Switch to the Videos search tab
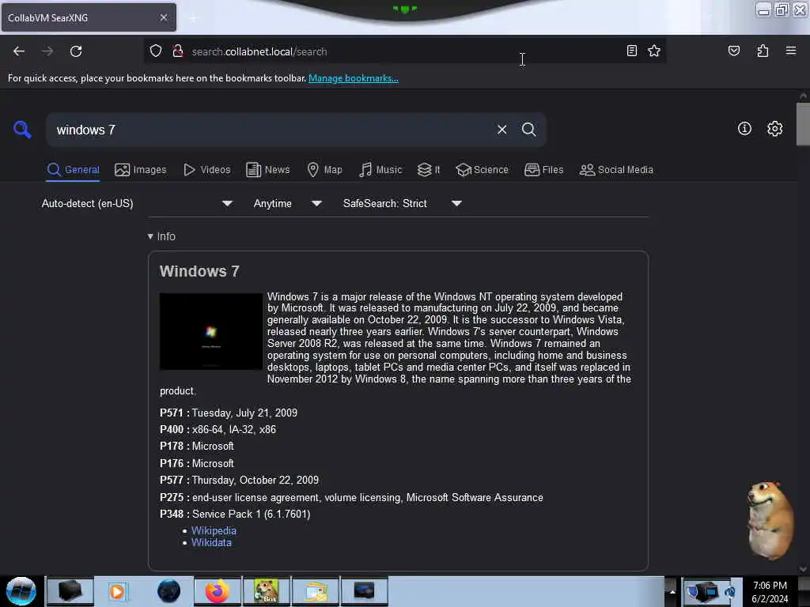This screenshot has height=607, width=810. pyautogui.click(x=206, y=170)
